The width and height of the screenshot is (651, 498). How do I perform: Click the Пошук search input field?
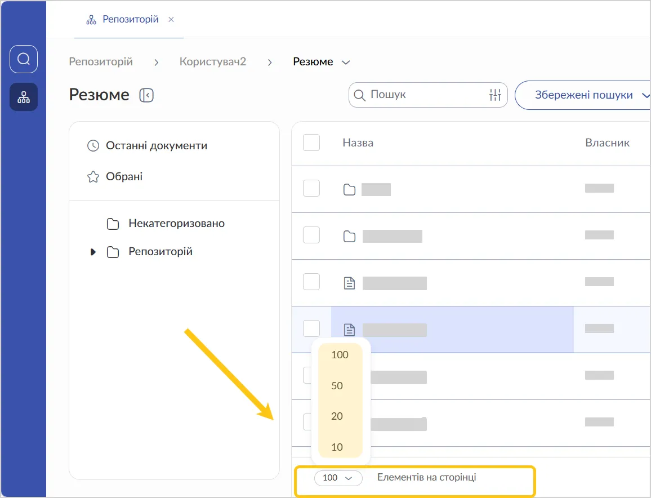click(x=425, y=95)
